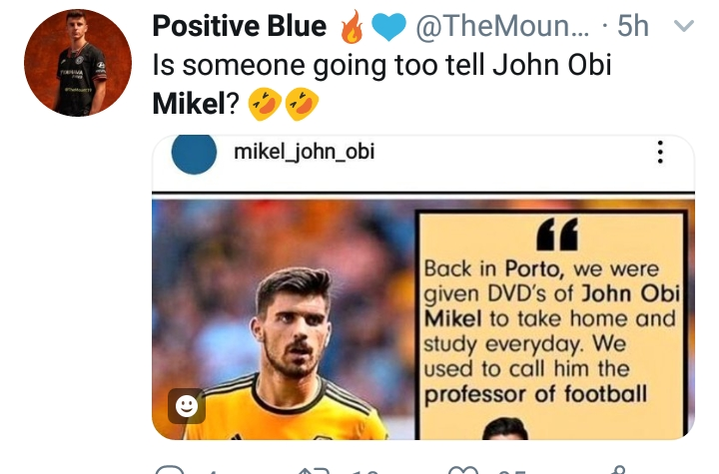The image size is (719, 474).
Task: Click the laughing emojis after the tweet text
Action: (x=284, y=102)
